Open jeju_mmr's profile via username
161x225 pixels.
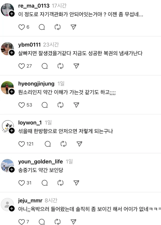coord(30,201)
